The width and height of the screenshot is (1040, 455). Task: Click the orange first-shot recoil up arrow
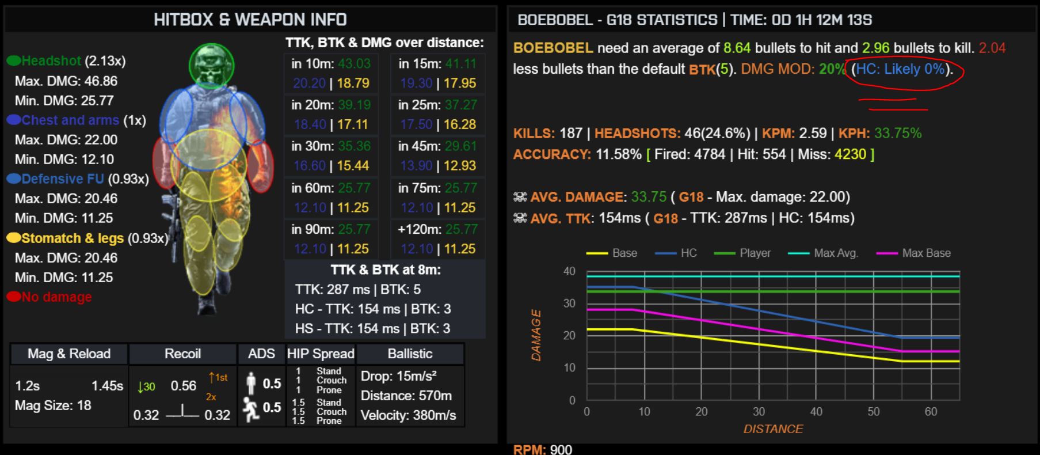coord(212,378)
